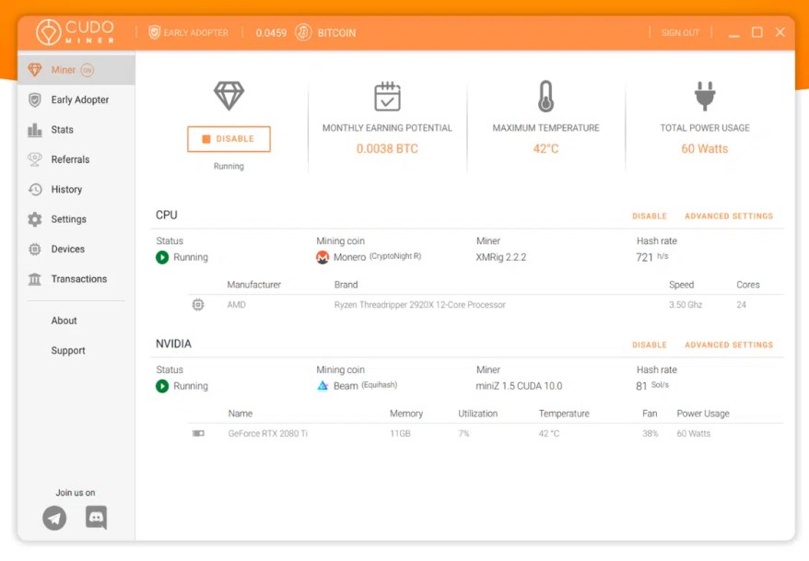809x561 pixels.
Task: Open the Discord link icon
Action: click(96, 517)
